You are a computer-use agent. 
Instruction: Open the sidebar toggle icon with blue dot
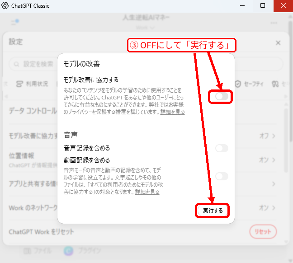[14, 23]
